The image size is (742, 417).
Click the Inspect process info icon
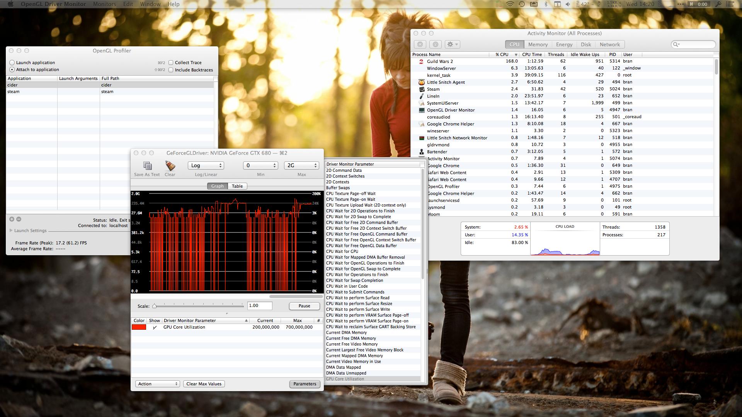(436, 44)
